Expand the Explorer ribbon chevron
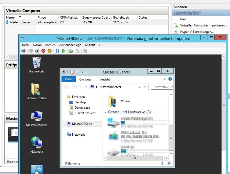Screen dimensions: 230x174 pyautogui.click(x=165, y=79)
